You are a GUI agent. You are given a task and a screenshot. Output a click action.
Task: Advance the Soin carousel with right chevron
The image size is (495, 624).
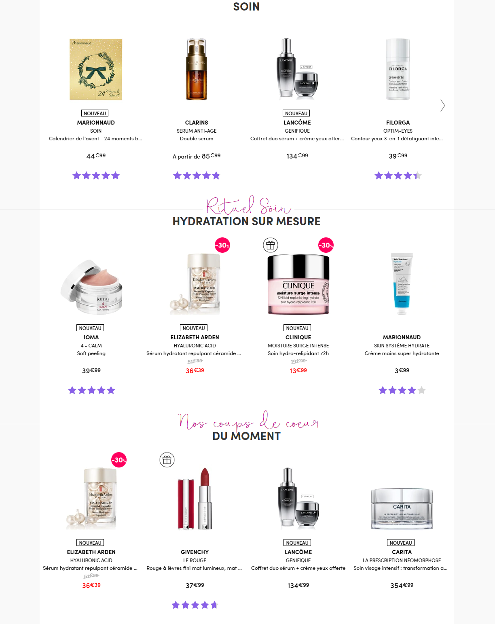(x=443, y=106)
